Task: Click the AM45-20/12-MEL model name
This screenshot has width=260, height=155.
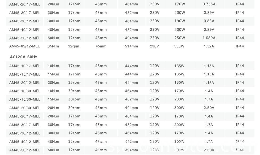Action: (24, 83)
